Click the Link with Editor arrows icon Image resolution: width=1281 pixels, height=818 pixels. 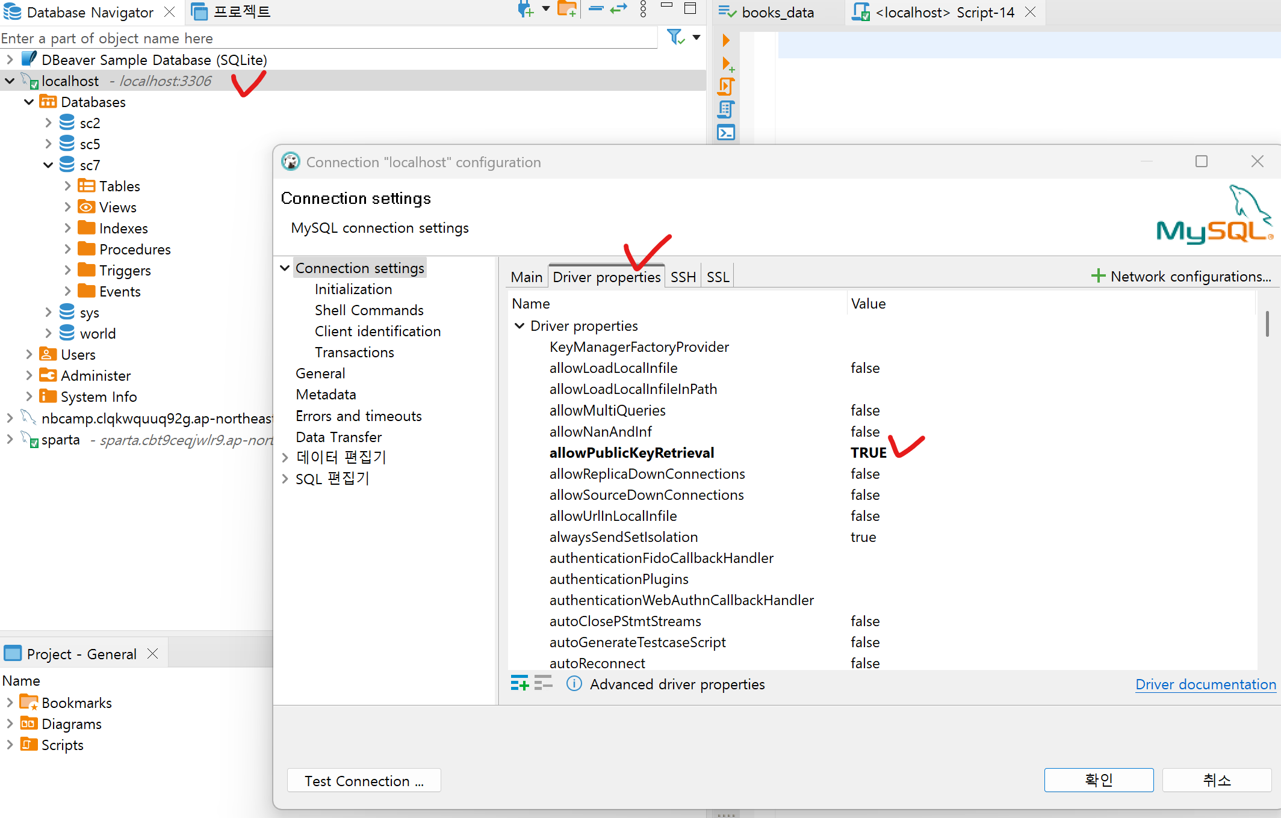pyautogui.click(x=619, y=9)
